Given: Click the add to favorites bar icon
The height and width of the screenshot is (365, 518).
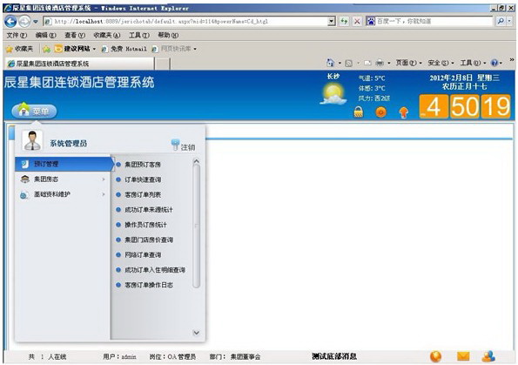Looking at the screenshot, I should coord(47,49).
